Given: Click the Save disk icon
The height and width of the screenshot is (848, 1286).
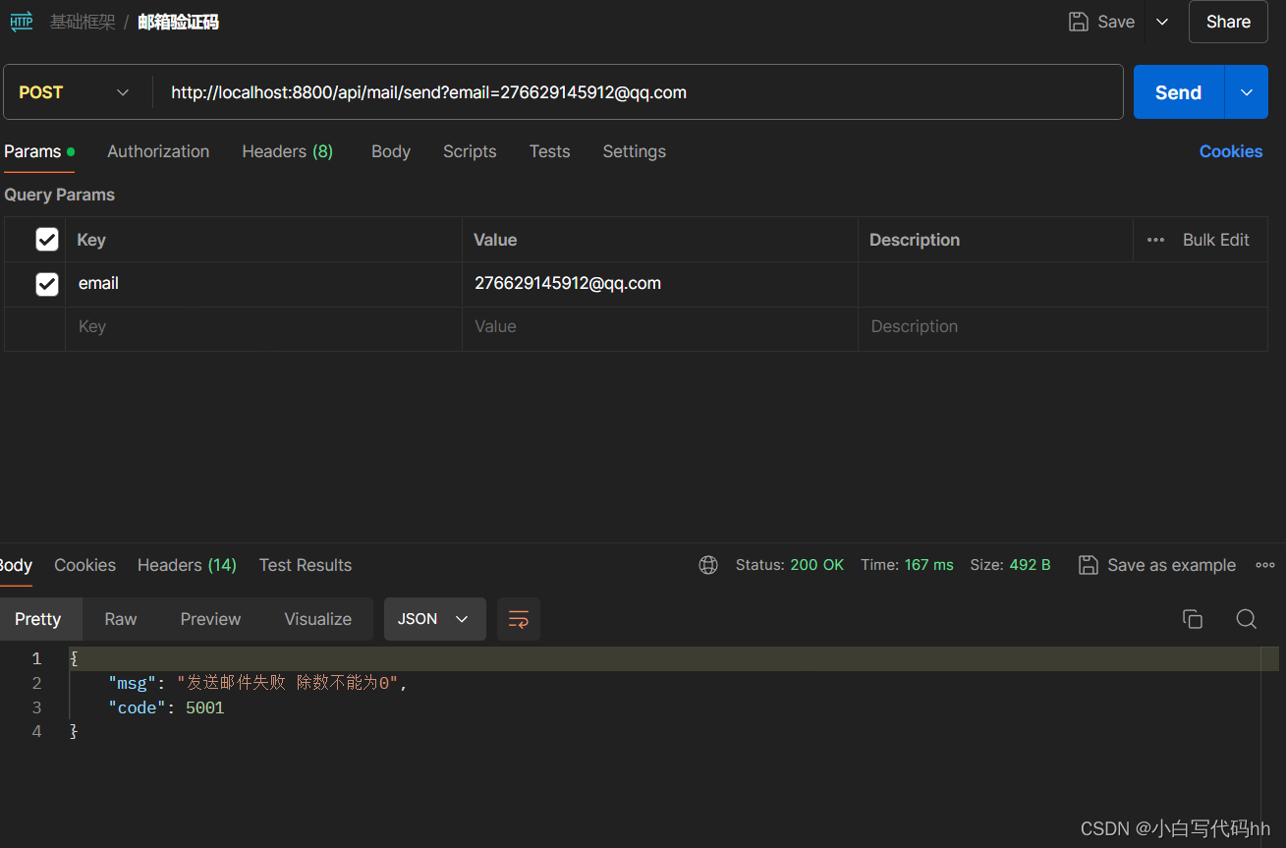Looking at the screenshot, I should [x=1079, y=22].
